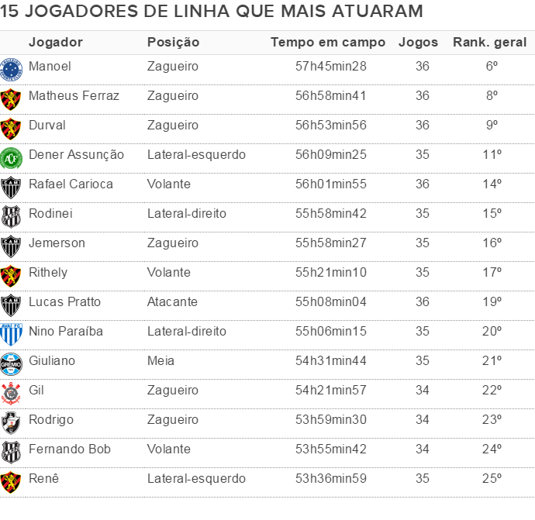Click the Grêmio crest beside Giuliano

pos(11,362)
